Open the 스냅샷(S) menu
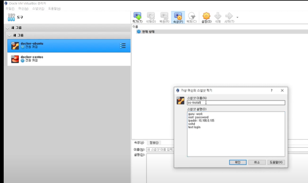308x183 pixels. pos(38,9)
